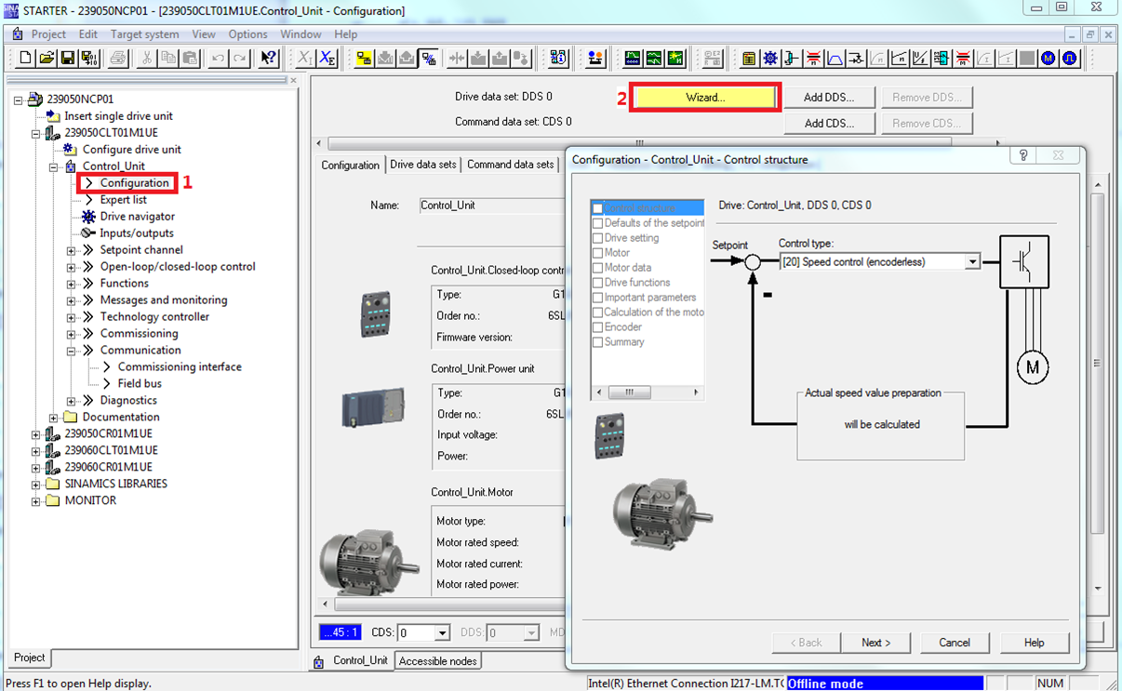
Task: Click the New project toolbar icon
Action: (x=25, y=59)
